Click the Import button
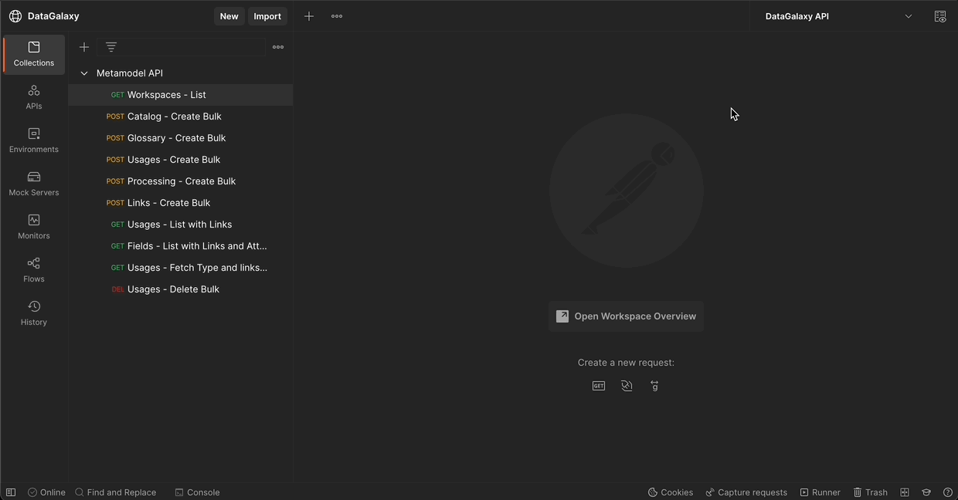 click(267, 15)
